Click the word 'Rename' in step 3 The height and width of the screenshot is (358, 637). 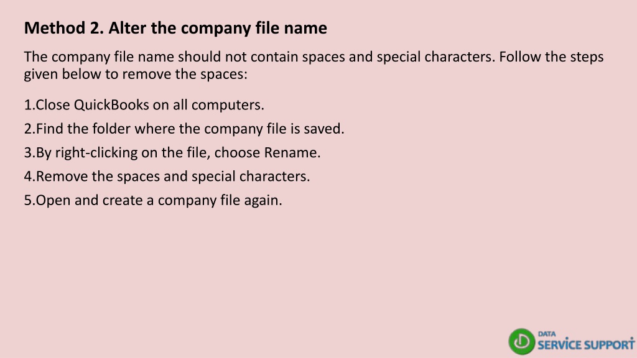[x=290, y=153]
